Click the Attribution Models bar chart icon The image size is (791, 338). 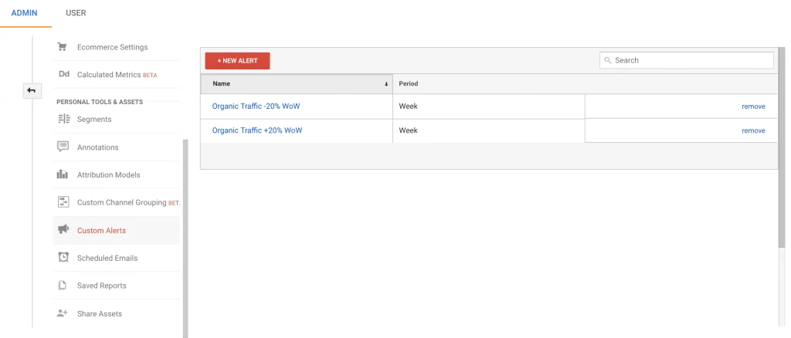[63, 175]
